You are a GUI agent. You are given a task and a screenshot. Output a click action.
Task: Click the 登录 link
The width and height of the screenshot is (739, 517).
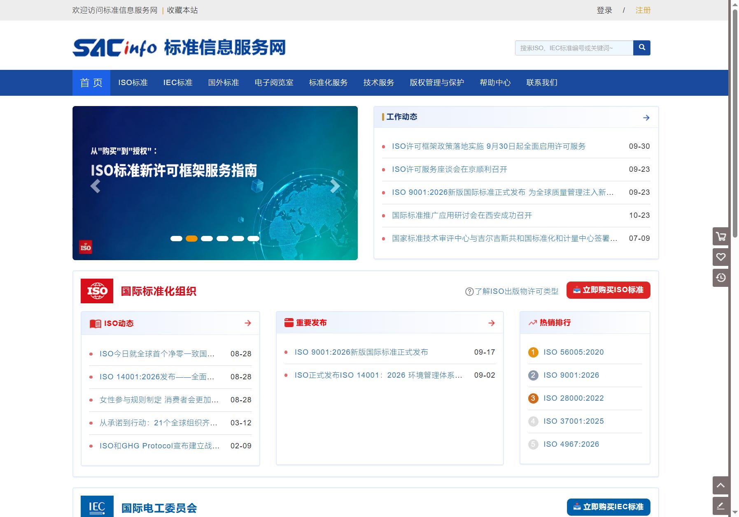(x=604, y=10)
